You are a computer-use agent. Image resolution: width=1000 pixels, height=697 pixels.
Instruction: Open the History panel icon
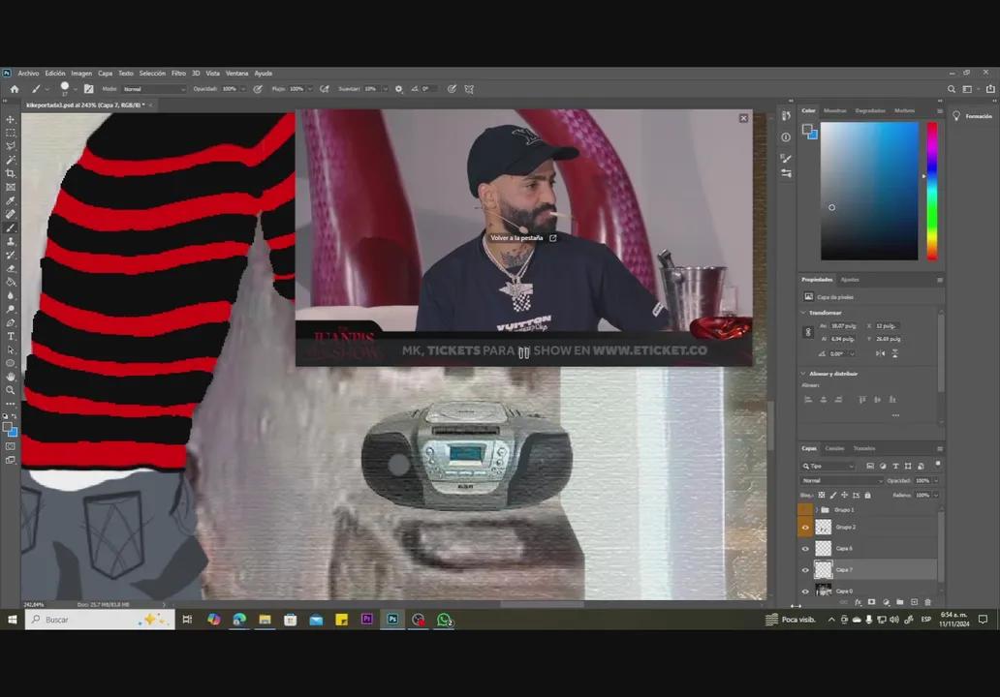pos(786,115)
